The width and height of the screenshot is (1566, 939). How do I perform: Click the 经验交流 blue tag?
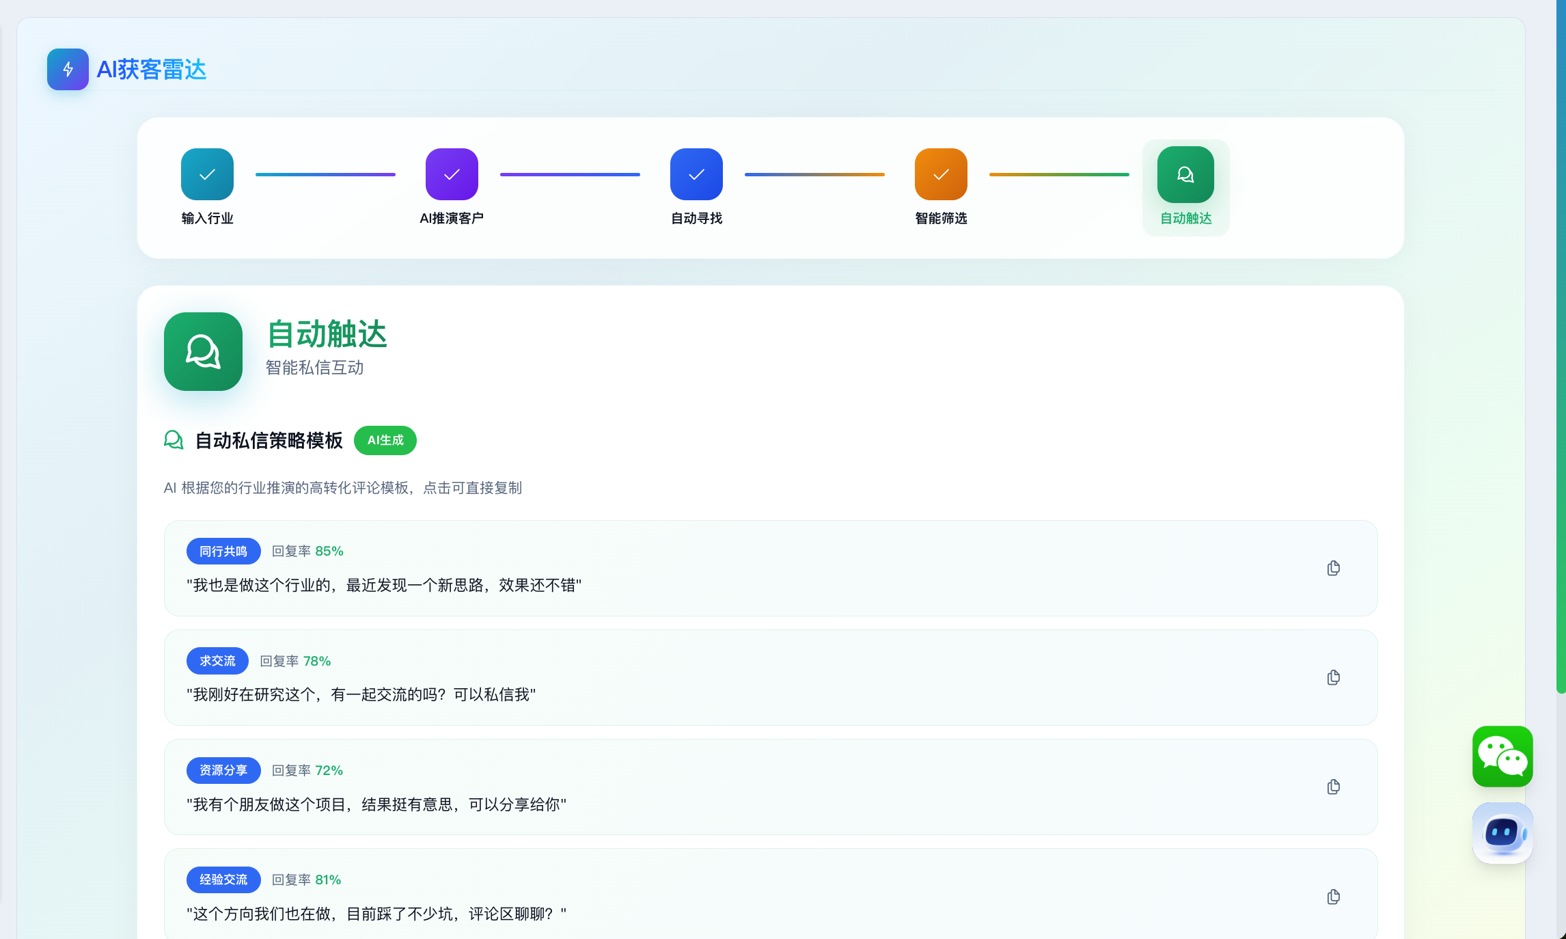click(x=223, y=880)
